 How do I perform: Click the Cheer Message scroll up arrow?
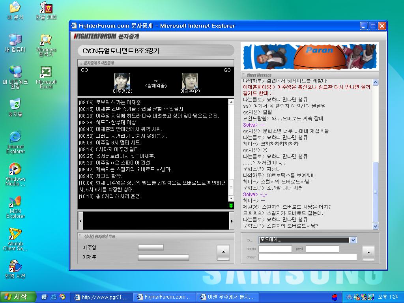tap(376, 82)
